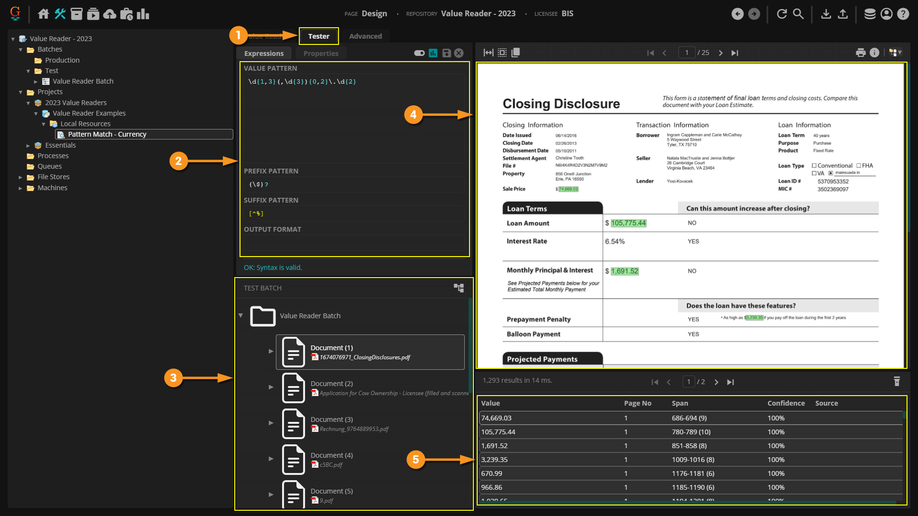Open the design tools wrench icon
Viewport: 918px width, 516px height.
[60, 14]
